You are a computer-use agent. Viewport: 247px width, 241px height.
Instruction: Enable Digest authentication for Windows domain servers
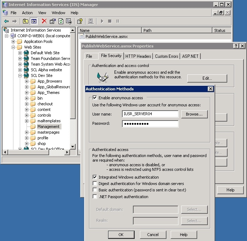95,183
